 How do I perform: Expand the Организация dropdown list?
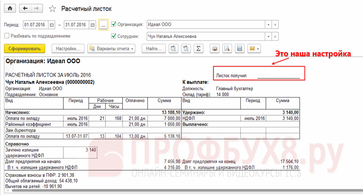(x=268, y=25)
